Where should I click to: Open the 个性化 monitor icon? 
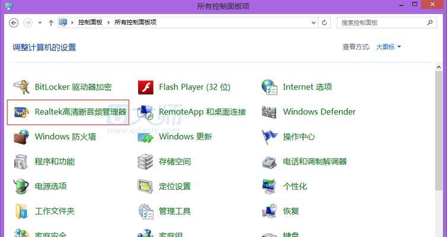point(269,186)
